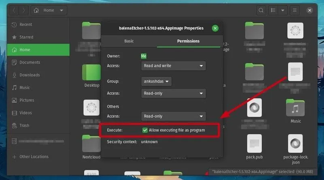The width and height of the screenshot is (324, 180).
Task: Open the Desktop folder icon
Action: click(x=92, y=73)
